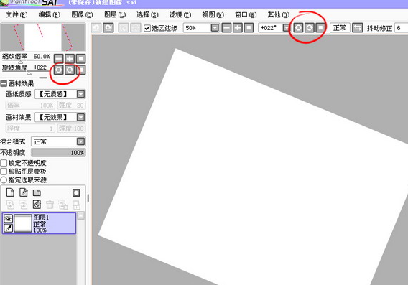Click the greyed-out flatten image icon
The height and width of the screenshot is (285, 408).
76,205
